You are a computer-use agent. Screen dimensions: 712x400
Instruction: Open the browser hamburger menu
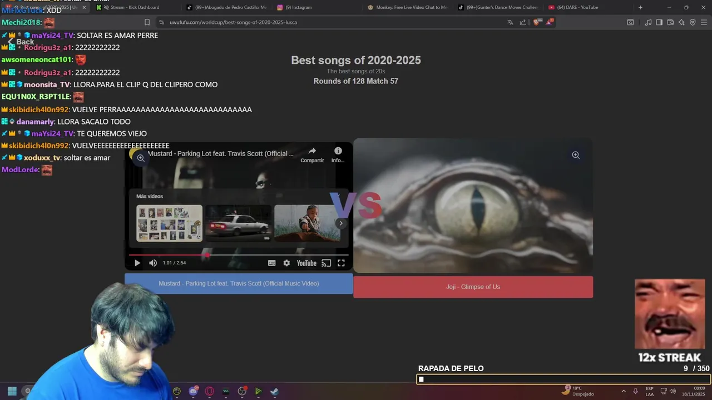tap(704, 22)
